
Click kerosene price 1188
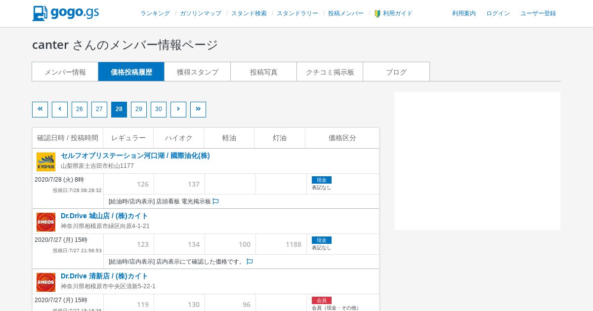tap(294, 244)
